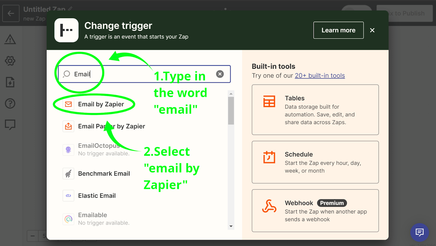436x246 pixels.
Task: Open the lightning file sidebar icon
Action: click(x=10, y=82)
